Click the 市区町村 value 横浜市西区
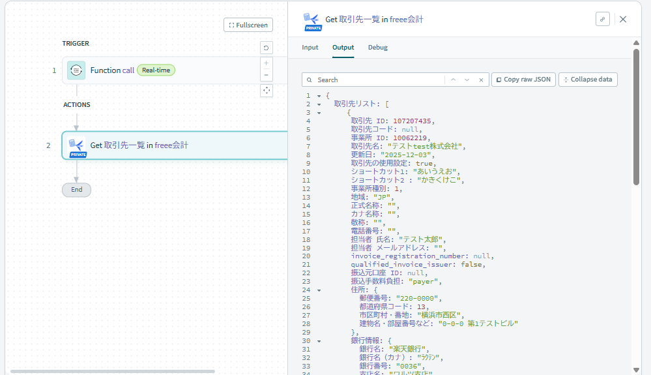The image size is (651, 375). tap(439, 315)
